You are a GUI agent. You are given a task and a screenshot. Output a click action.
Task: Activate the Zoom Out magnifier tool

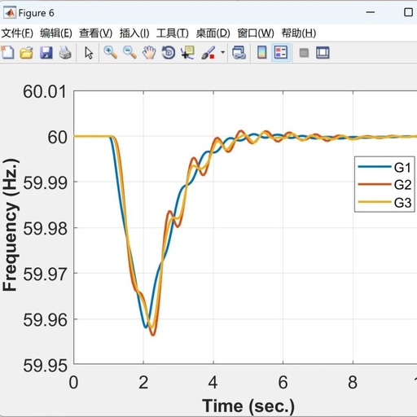click(x=129, y=52)
